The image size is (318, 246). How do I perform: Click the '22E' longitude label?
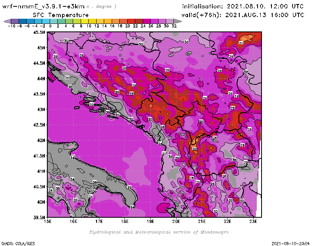coord(227,221)
